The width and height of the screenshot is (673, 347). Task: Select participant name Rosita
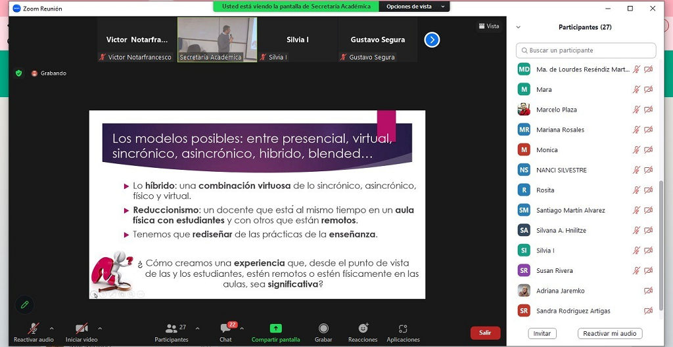pos(545,190)
